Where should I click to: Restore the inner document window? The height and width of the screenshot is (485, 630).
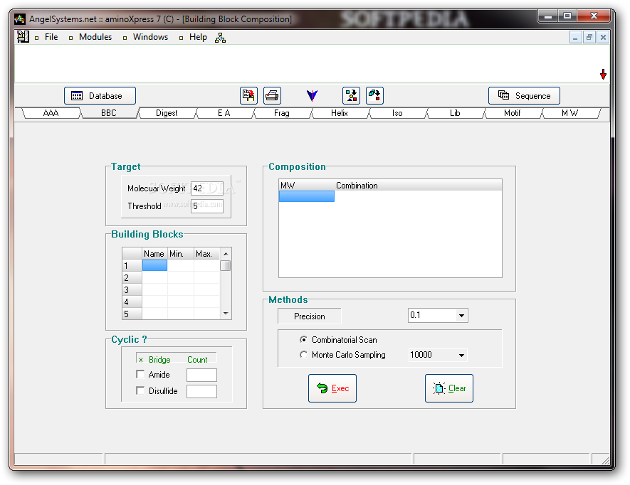coord(589,38)
